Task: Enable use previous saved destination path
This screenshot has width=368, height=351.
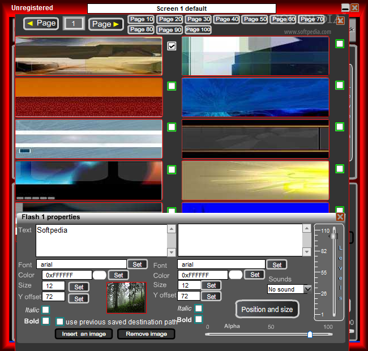Action: pyautogui.click(x=60, y=322)
